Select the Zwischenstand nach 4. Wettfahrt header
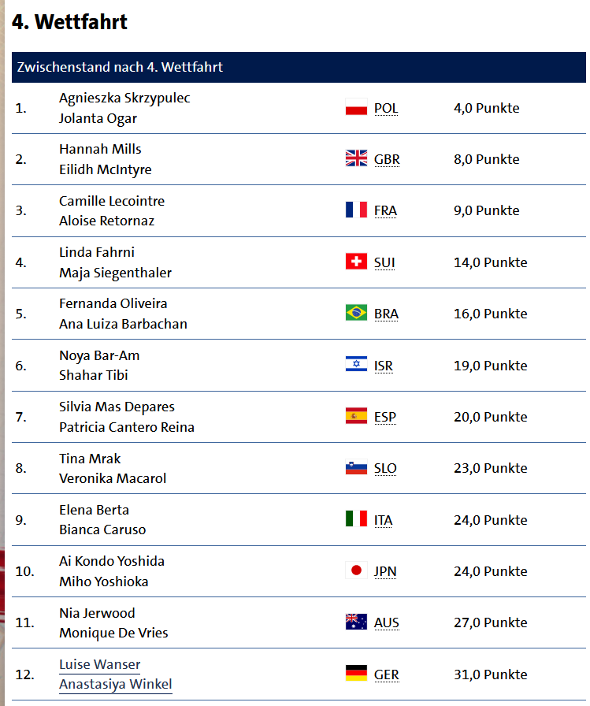The height and width of the screenshot is (706, 590). tap(299, 67)
